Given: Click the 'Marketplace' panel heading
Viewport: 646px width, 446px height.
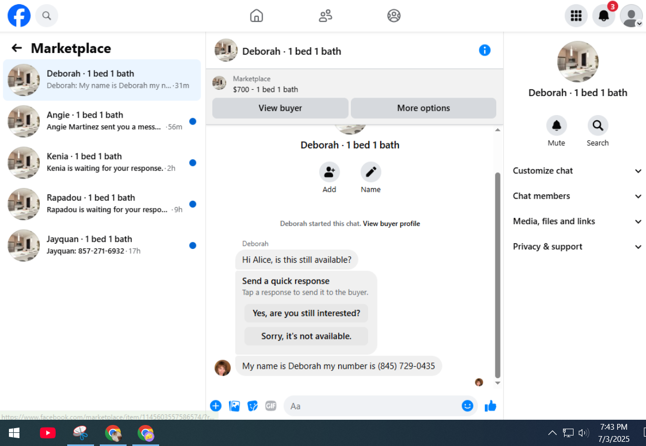Looking at the screenshot, I should [71, 48].
